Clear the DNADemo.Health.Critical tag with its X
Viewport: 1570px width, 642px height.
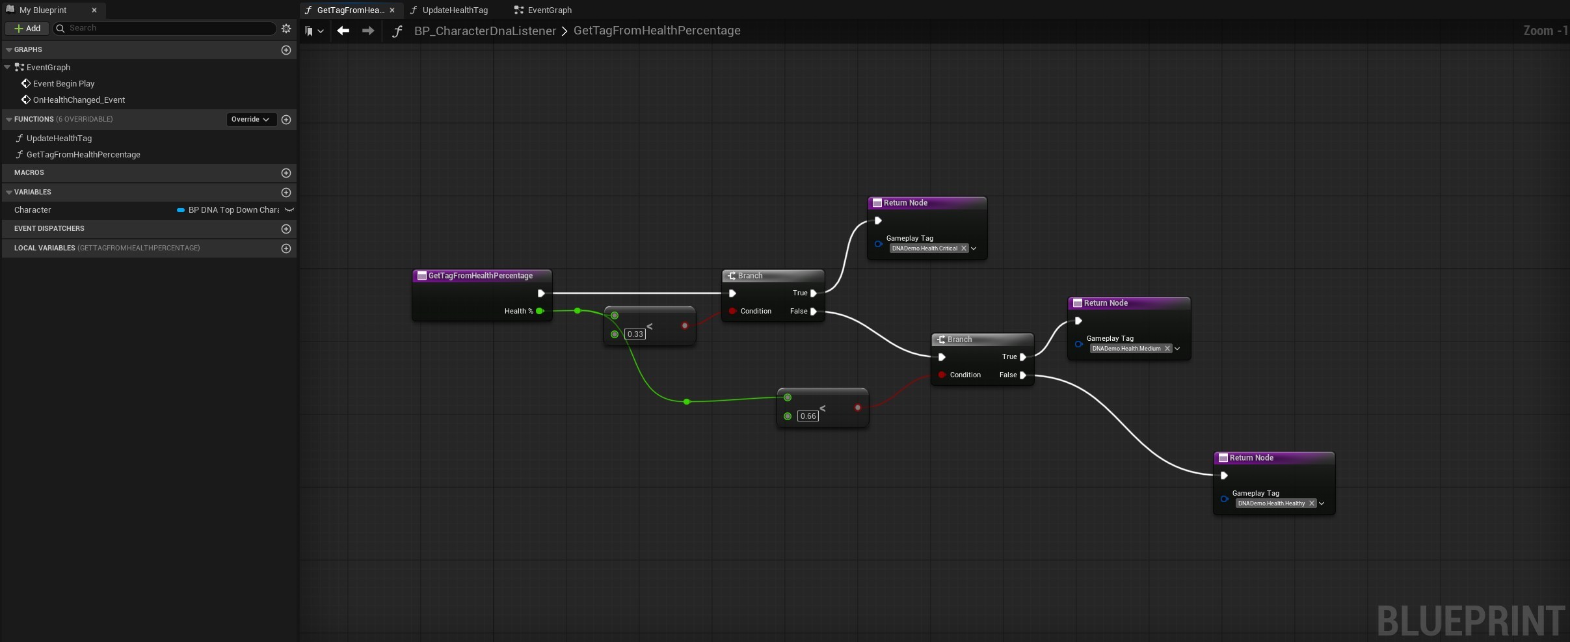pos(964,248)
